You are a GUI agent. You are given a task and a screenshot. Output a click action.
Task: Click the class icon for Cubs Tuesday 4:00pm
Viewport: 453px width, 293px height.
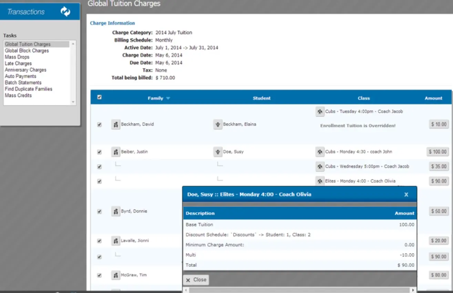[320, 111]
